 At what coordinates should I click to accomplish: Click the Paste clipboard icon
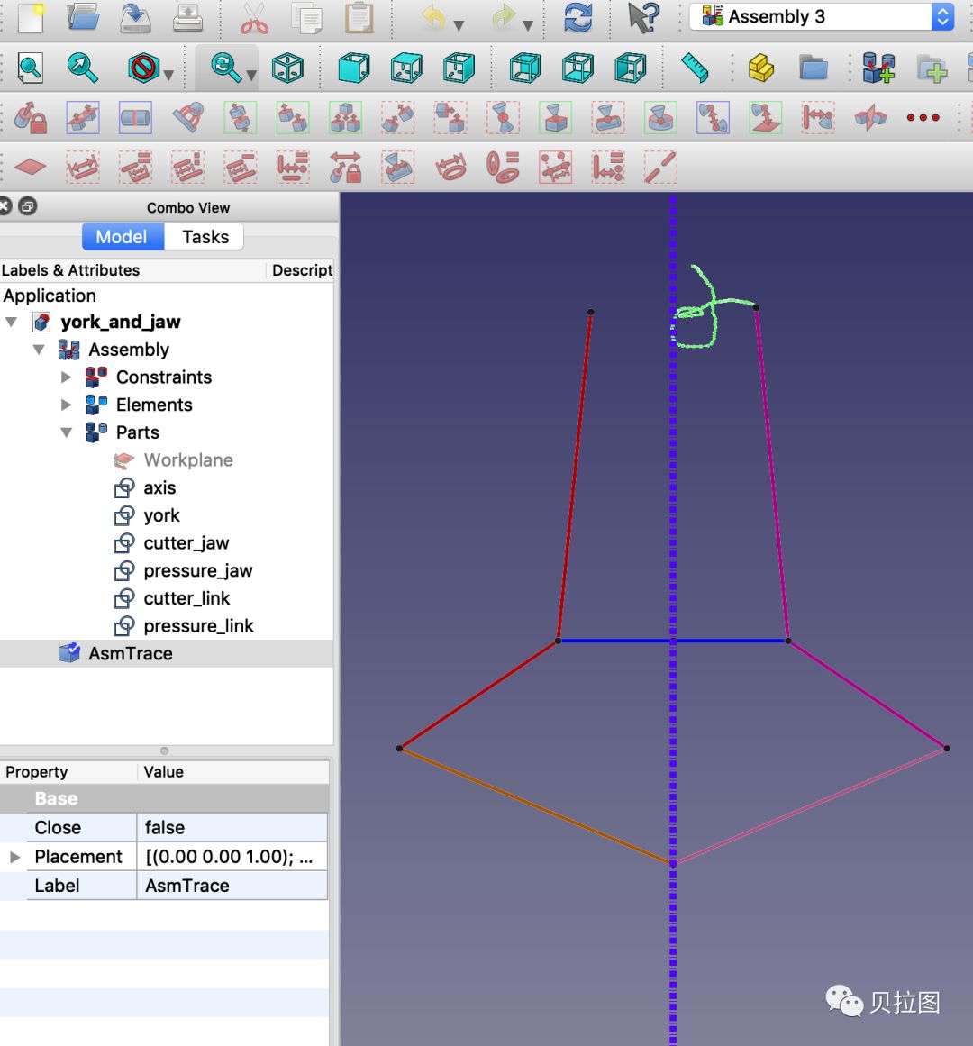(359, 17)
